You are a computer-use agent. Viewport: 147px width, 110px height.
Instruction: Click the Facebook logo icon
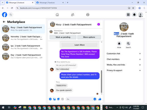(4, 15)
